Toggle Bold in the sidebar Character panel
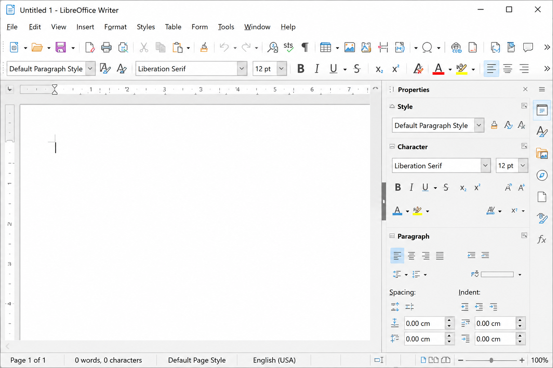 [x=398, y=187]
